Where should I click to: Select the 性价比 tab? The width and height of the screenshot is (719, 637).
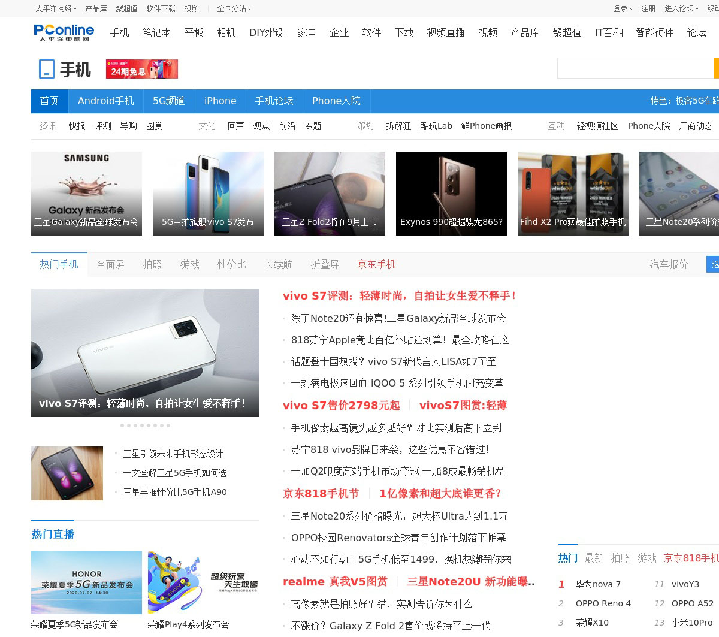tap(231, 264)
